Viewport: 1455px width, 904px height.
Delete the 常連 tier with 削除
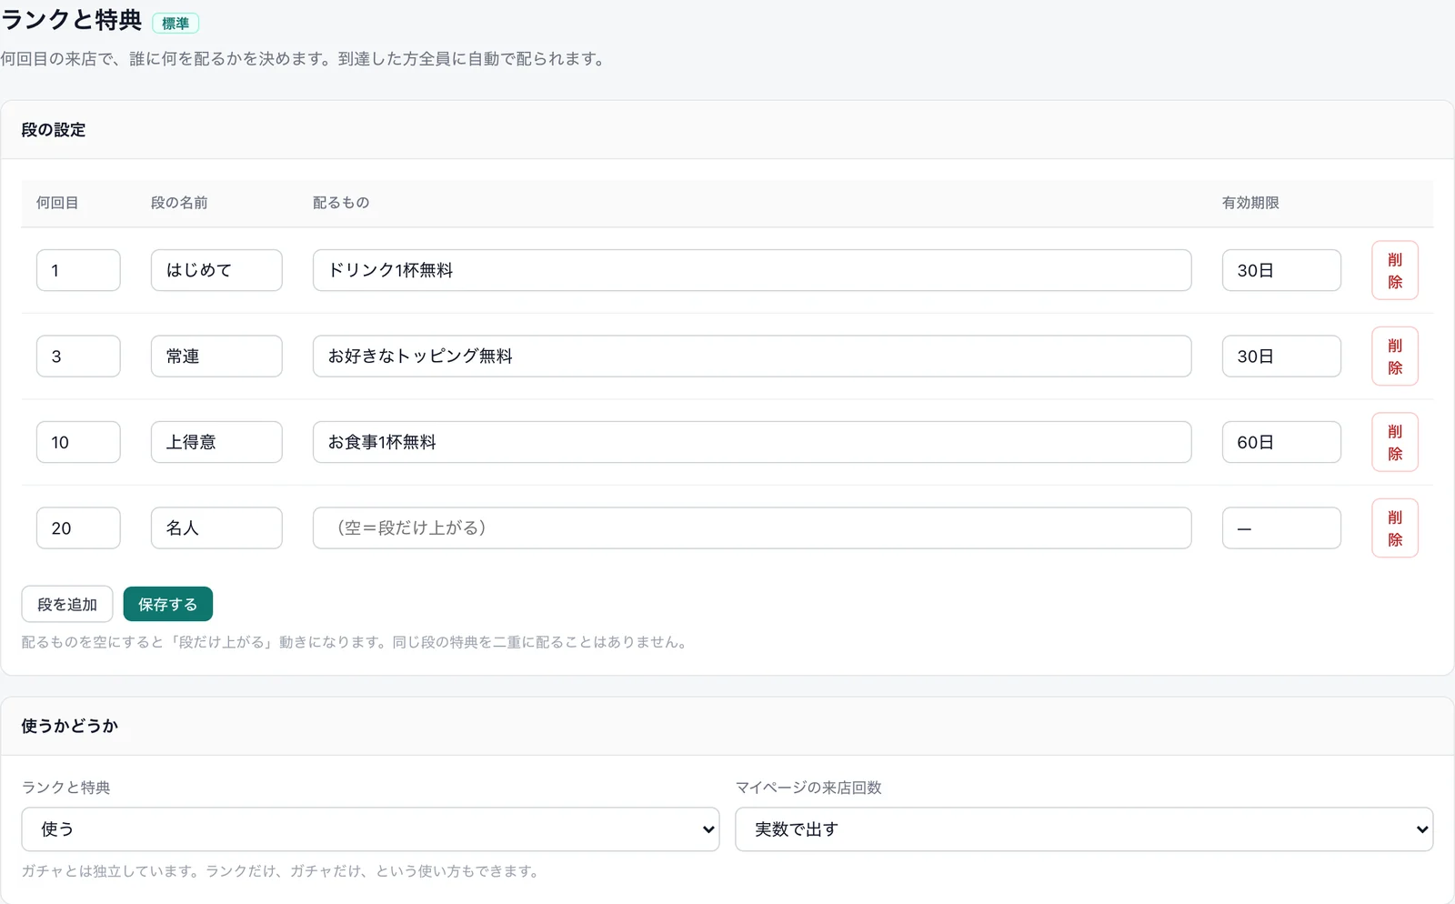point(1395,357)
